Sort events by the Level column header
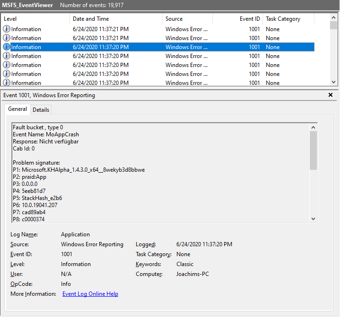The image size is (340, 317). (35, 19)
